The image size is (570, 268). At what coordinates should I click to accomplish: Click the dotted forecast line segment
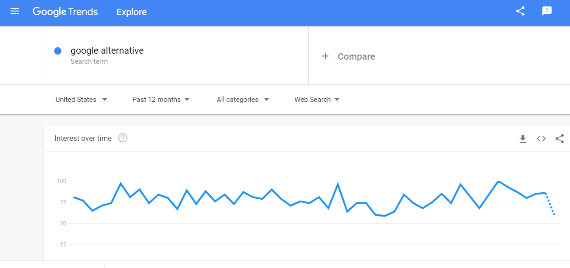click(550, 204)
